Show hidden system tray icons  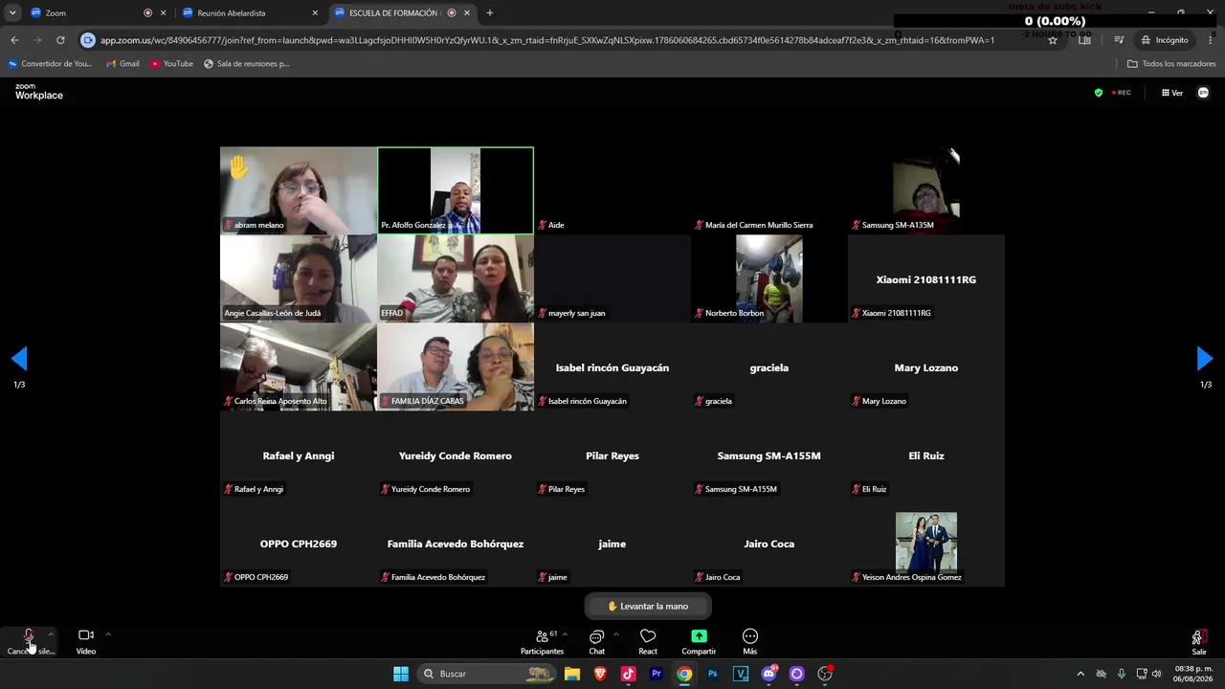point(1080,674)
